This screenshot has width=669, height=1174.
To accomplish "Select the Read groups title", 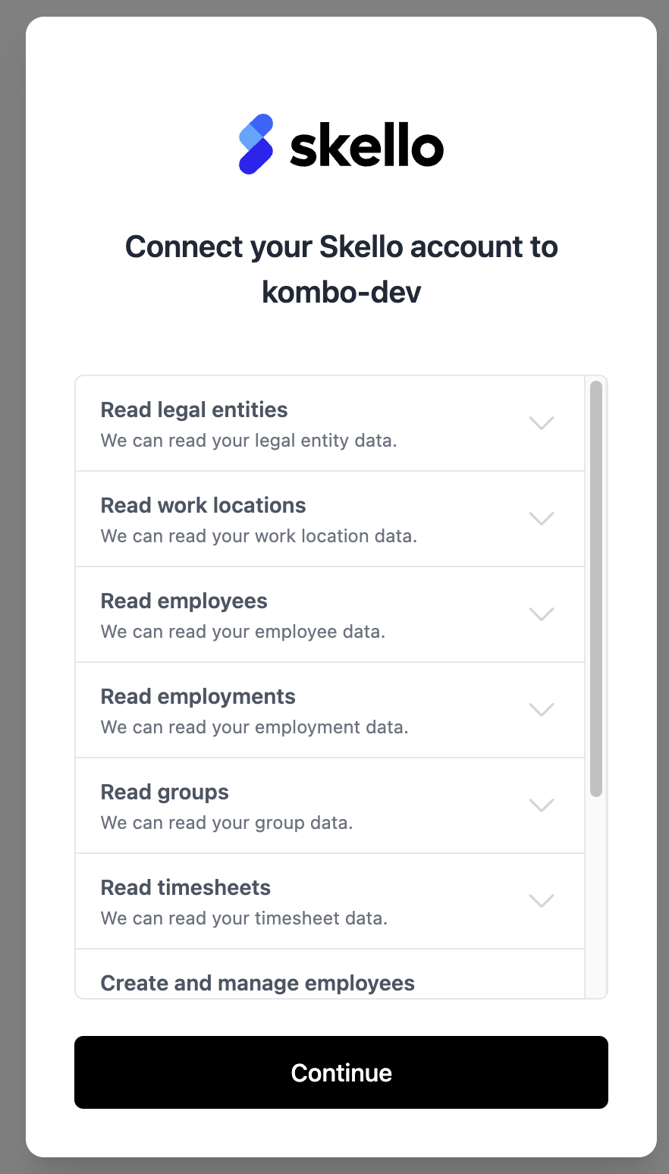I will [x=165, y=793].
